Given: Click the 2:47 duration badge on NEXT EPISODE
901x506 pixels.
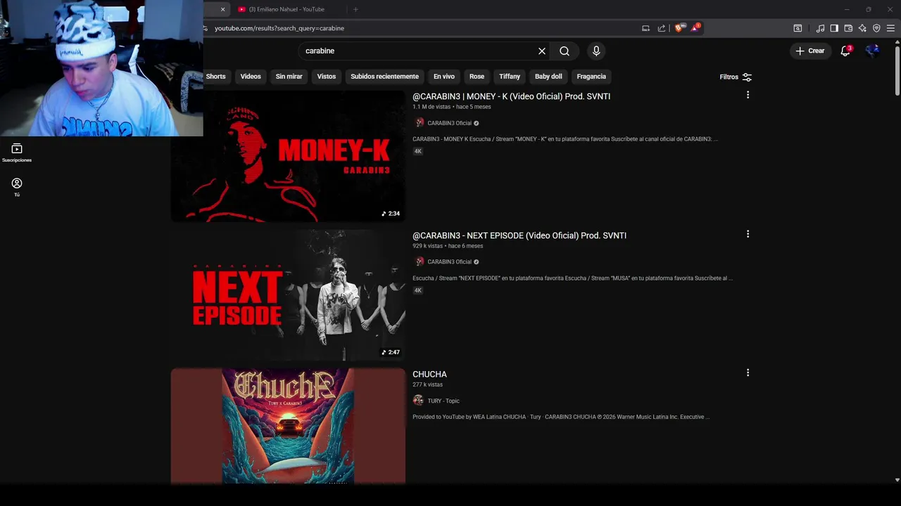Looking at the screenshot, I should point(391,352).
